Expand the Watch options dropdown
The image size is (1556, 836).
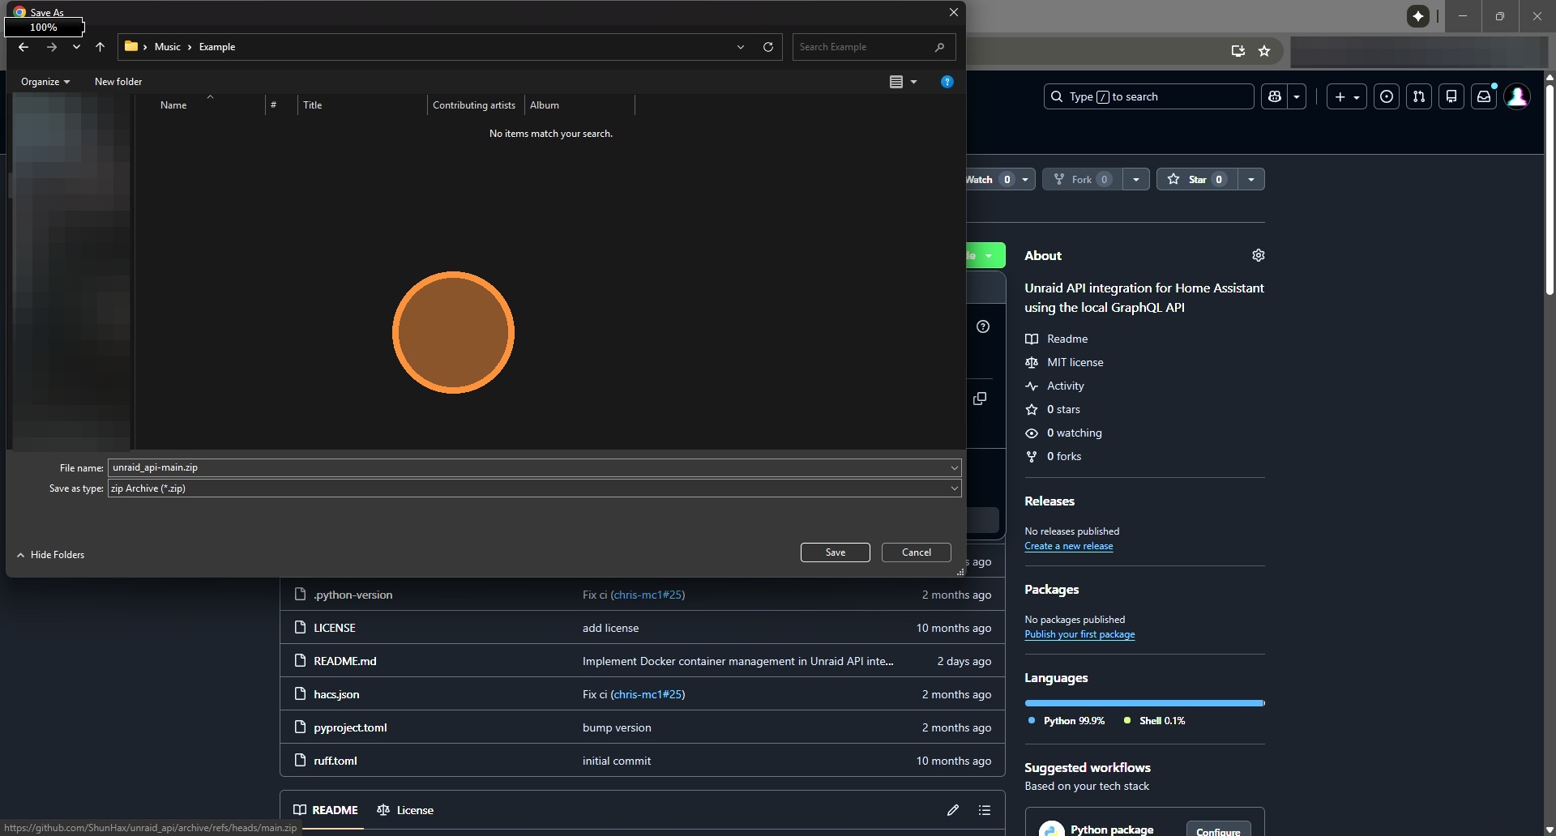(x=1025, y=179)
